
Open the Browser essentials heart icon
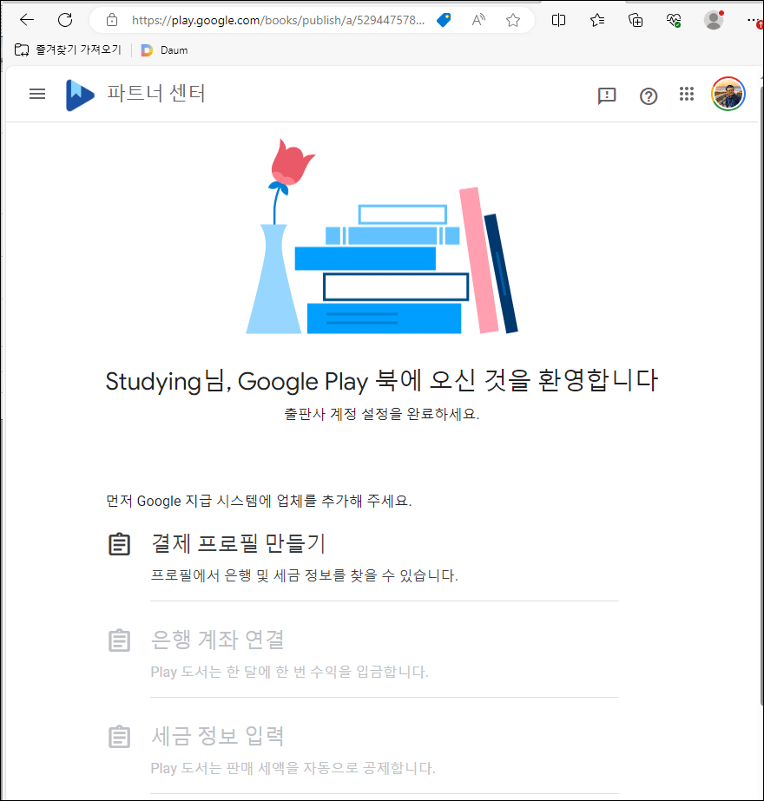[674, 20]
